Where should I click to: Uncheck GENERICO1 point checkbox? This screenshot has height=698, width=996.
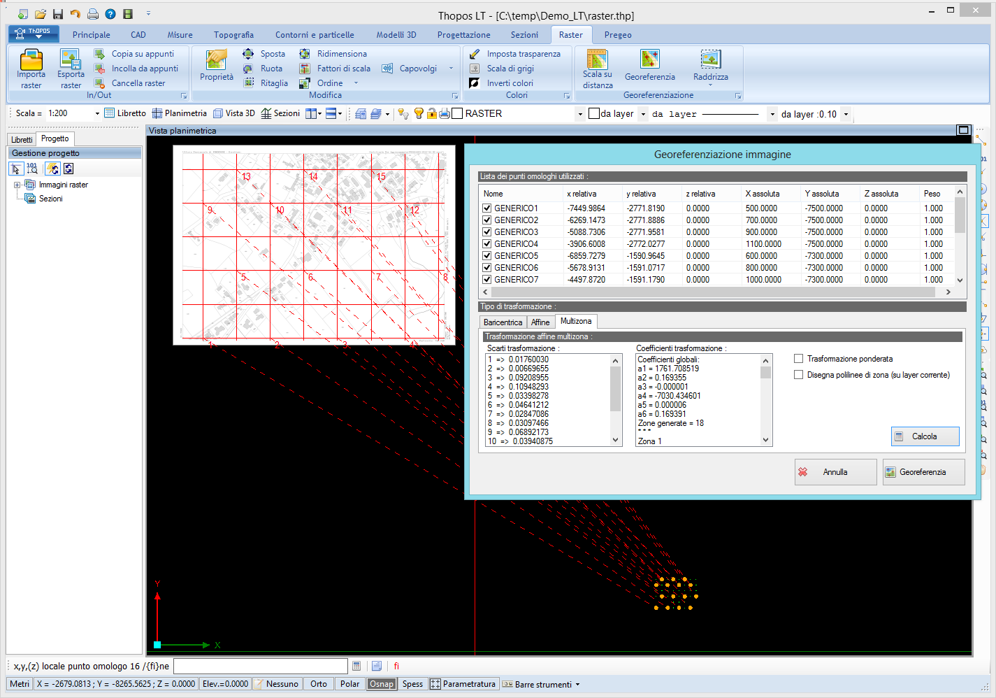point(487,208)
